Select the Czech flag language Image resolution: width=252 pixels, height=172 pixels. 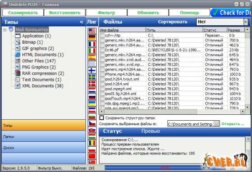tap(92, 123)
